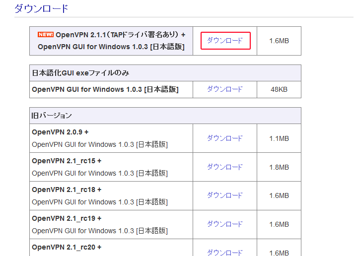
Task: Click the 日本語化GUI exeファイルのみ header
Action: pos(81,73)
